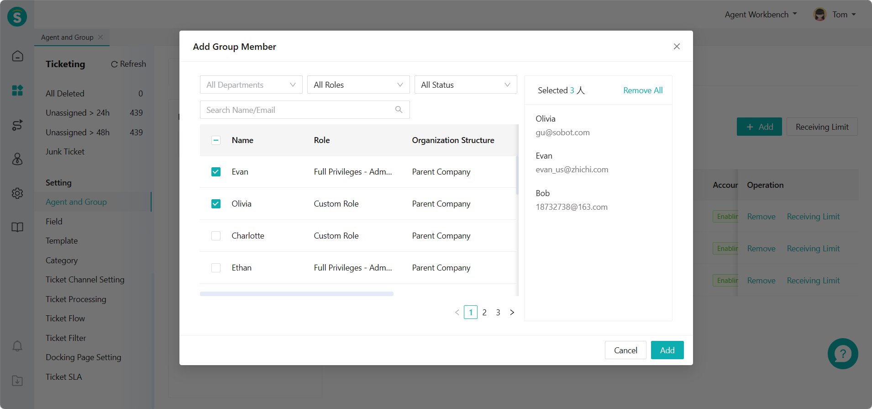Check the Charlotte checkbox

(x=216, y=236)
